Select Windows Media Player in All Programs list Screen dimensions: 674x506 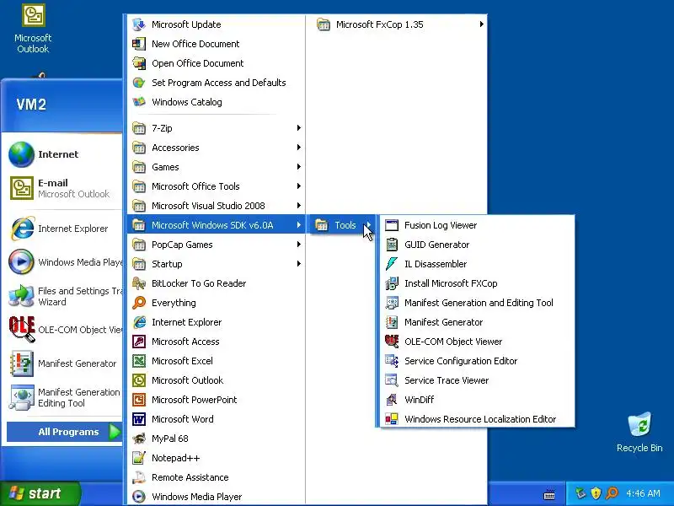(x=217, y=497)
